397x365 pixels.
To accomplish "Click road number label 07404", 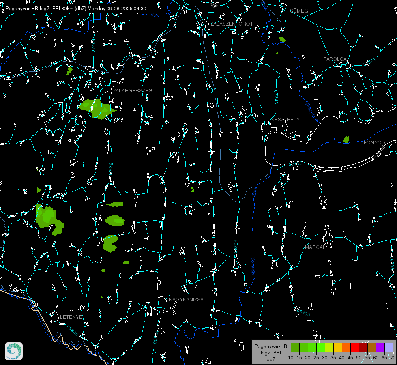I will coord(93,46).
